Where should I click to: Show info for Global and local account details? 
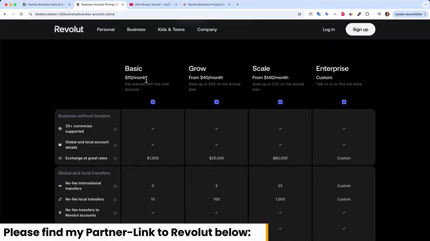[115, 145]
